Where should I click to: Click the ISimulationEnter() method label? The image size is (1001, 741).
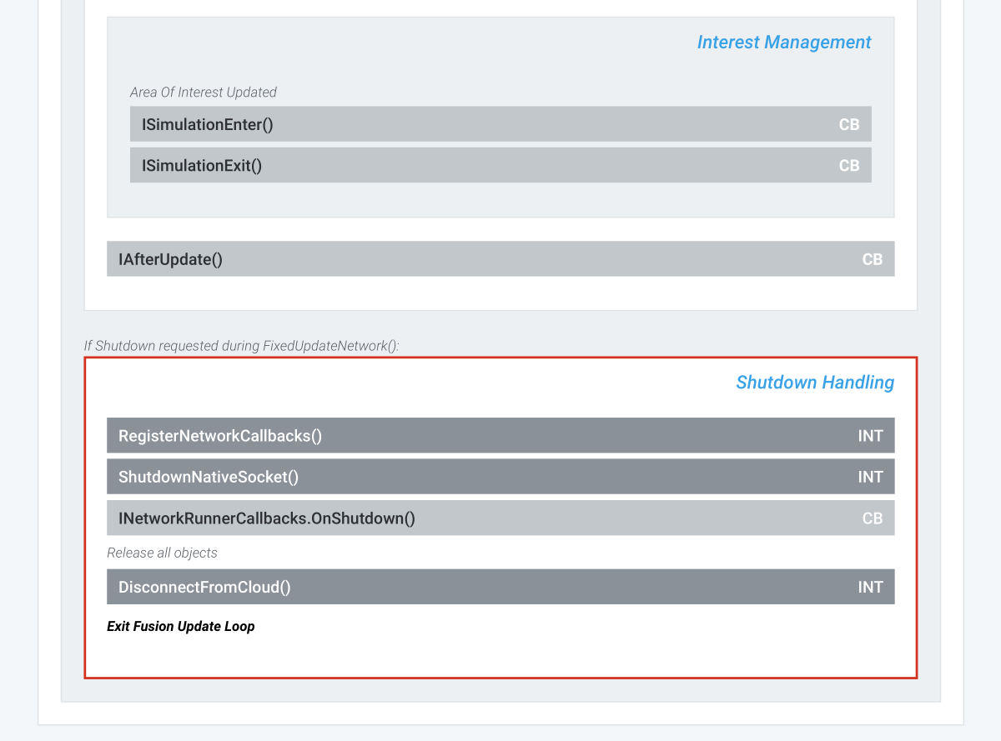coord(208,124)
